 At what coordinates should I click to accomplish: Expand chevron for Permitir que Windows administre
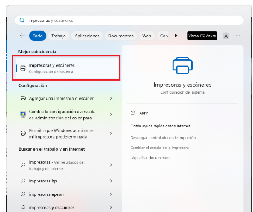(111, 133)
